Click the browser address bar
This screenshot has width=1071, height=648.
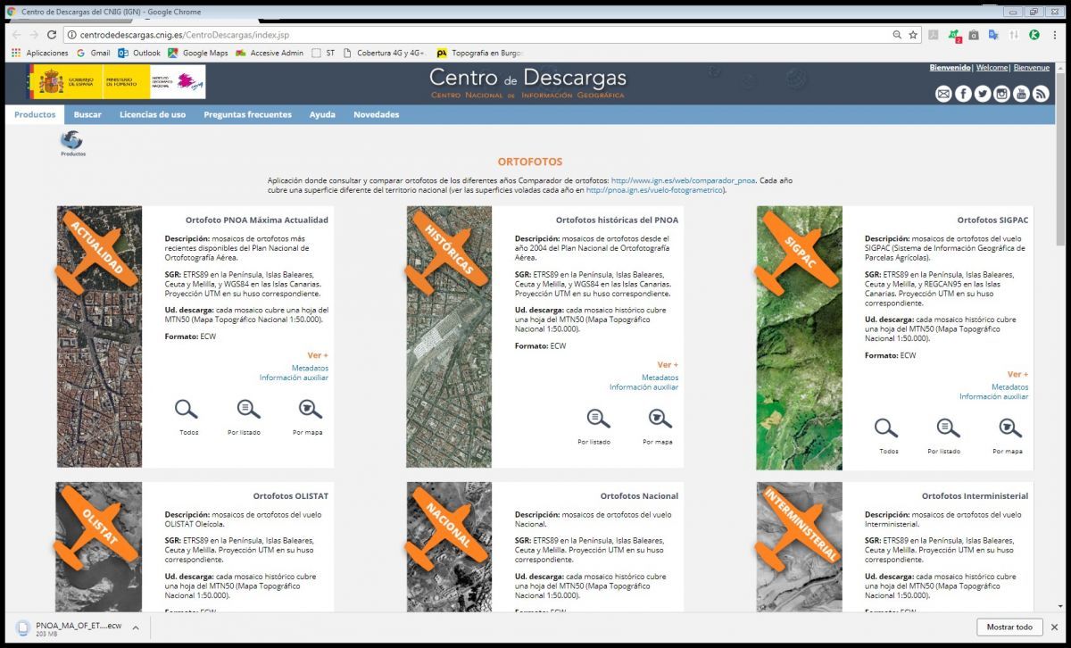pyautogui.click(x=477, y=35)
